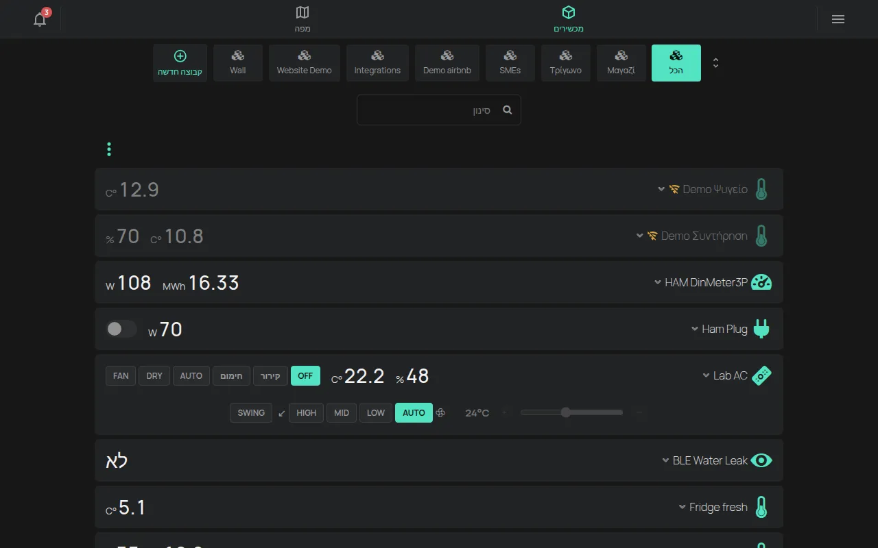
Task: Set Lab AC mode to DRY
Action: click(154, 375)
